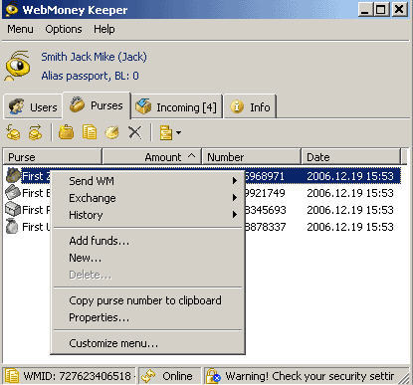The image size is (413, 385).
Task: Click the WMID: 727623406518 status text
Action: (x=77, y=376)
